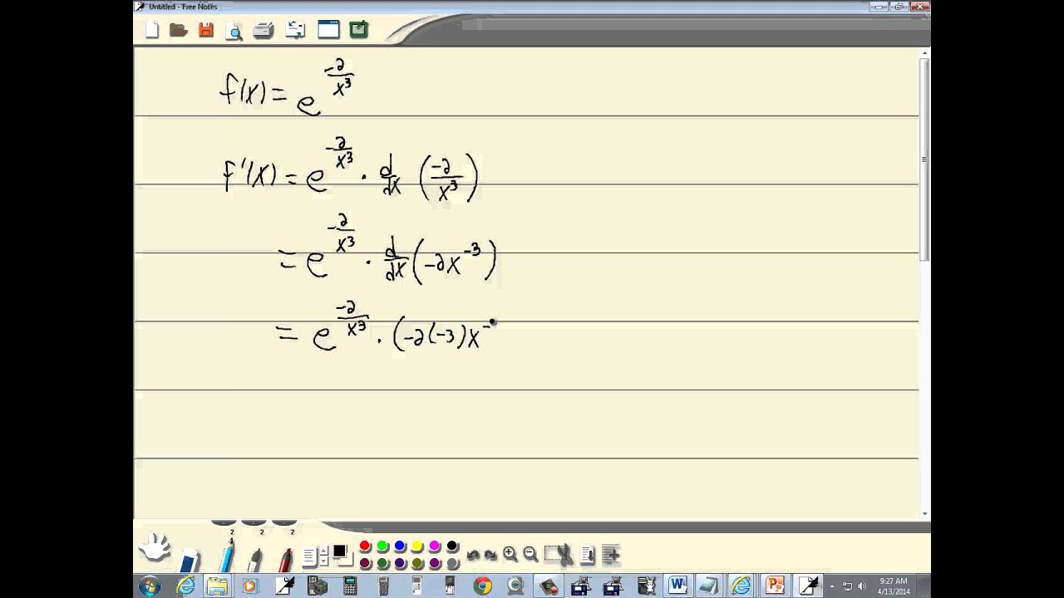Undo the last stroke

(x=474, y=555)
